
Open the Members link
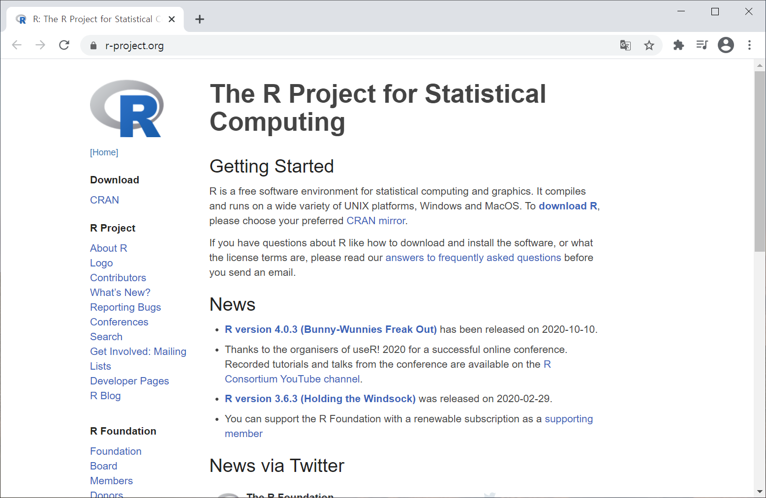[111, 481]
